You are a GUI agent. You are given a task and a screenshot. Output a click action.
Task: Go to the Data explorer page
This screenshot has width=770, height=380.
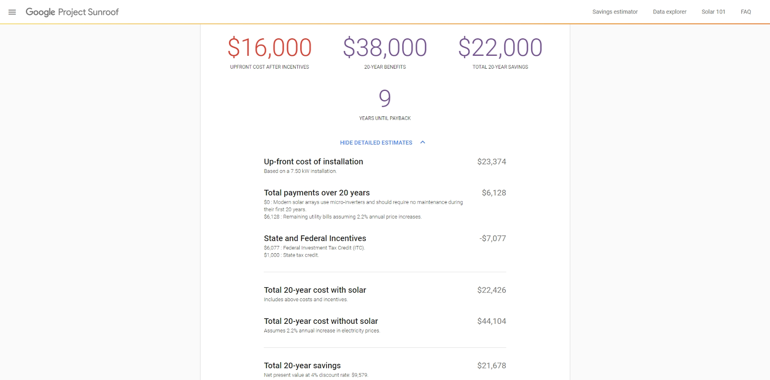669,12
